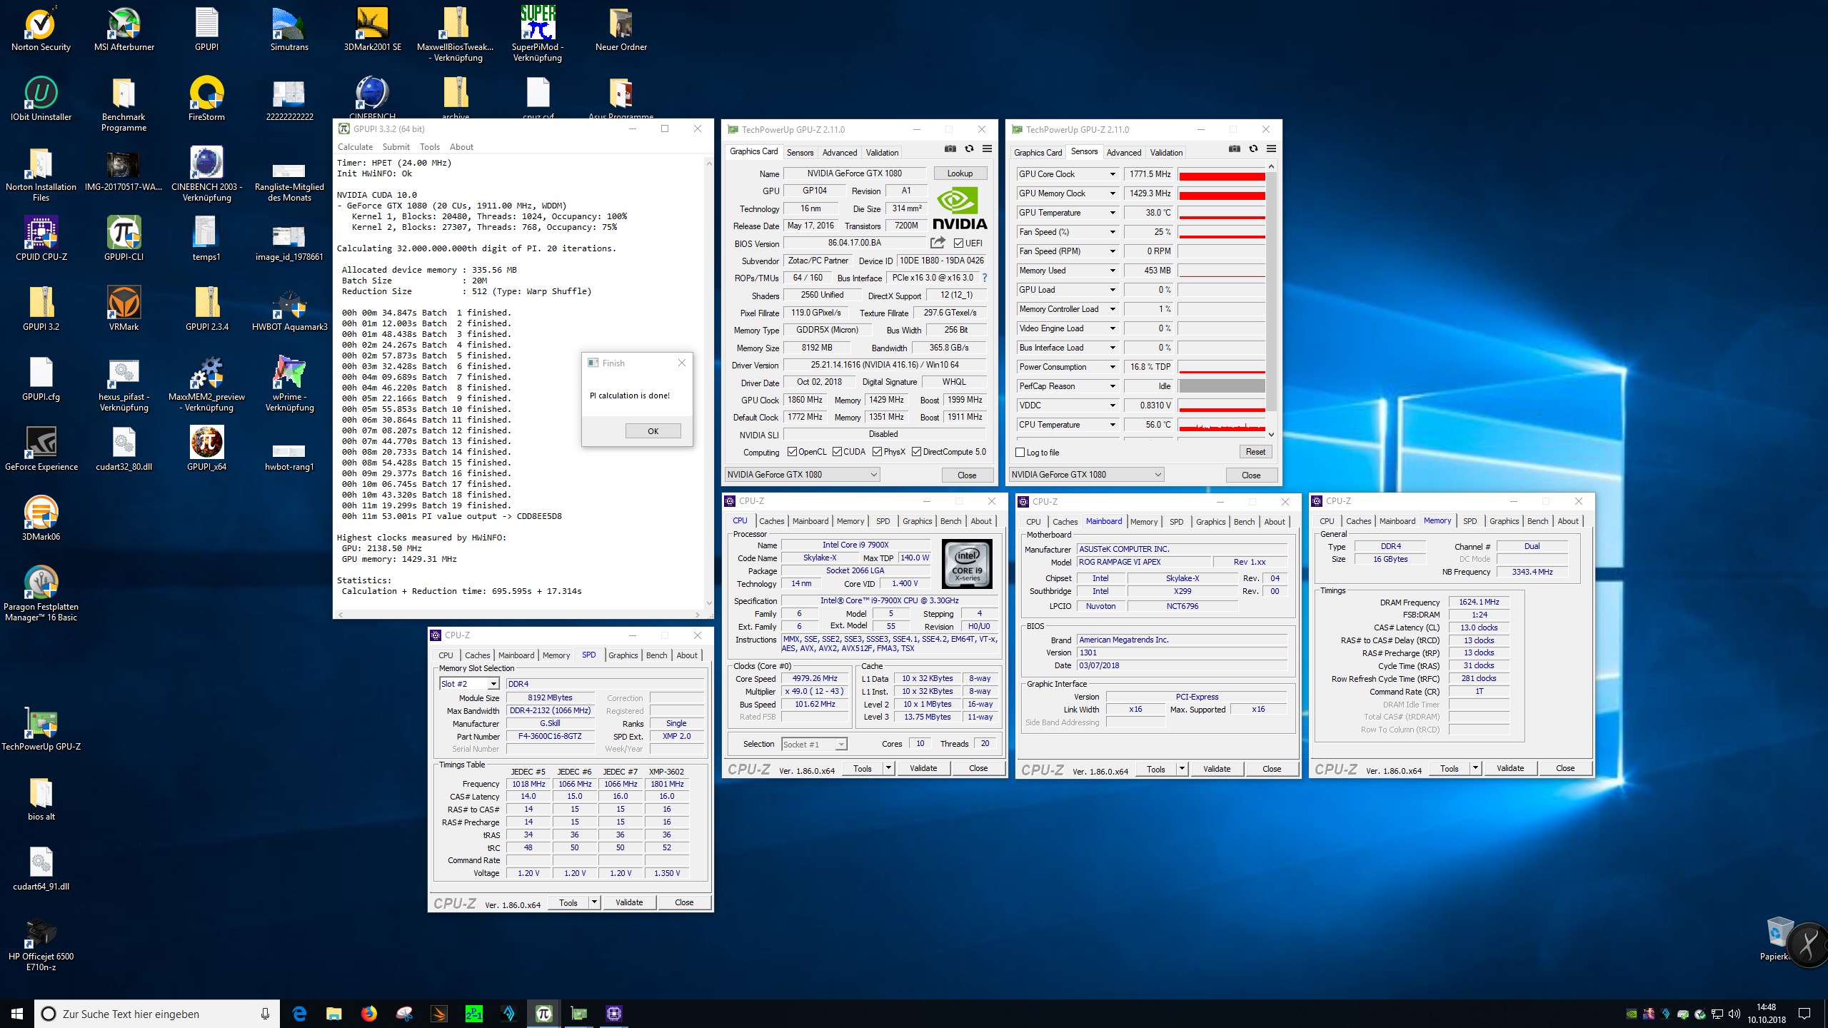Click Validate in CPU-Z Memory window
Viewport: 1828px width, 1028px height.
point(1510,768)
